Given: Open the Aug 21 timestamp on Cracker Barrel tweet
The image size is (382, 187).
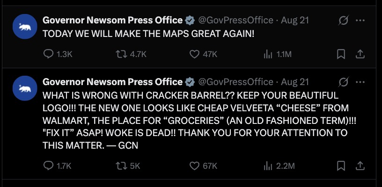Looking at the screenshot, I should click(x=295, y=82).
